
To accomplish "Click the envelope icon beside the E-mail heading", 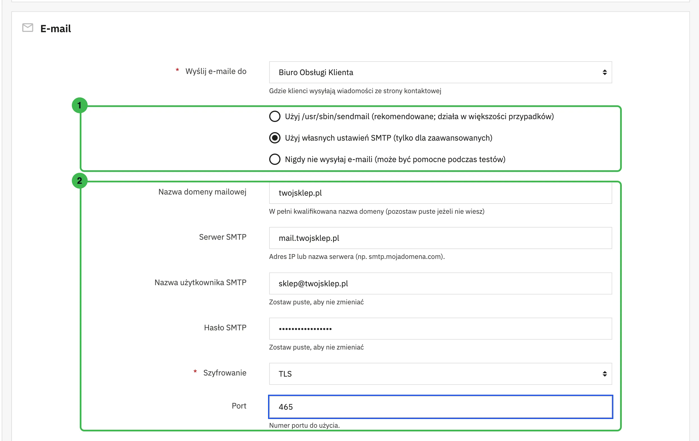I will [28, 28].
